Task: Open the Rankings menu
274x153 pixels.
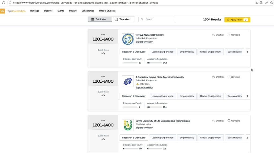Action: point(35,11)
